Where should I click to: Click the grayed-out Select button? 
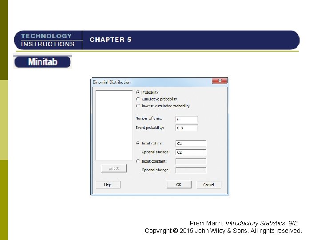pos(114,168)
